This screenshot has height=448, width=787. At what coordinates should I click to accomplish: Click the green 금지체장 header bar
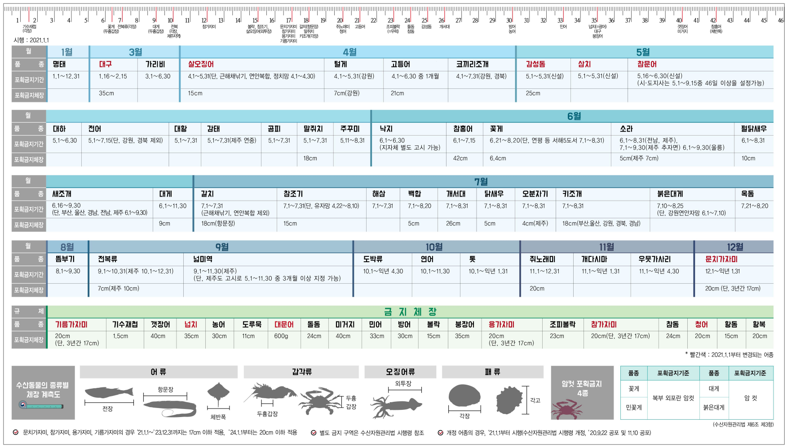click(410, 312)
